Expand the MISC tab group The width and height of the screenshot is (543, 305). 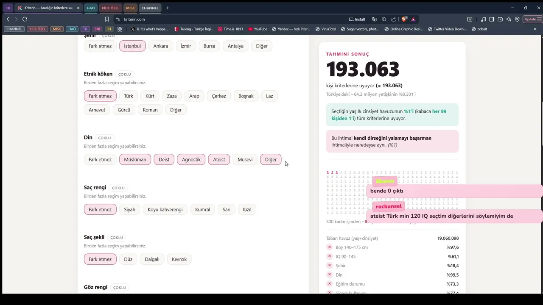(x=130, y=8)
